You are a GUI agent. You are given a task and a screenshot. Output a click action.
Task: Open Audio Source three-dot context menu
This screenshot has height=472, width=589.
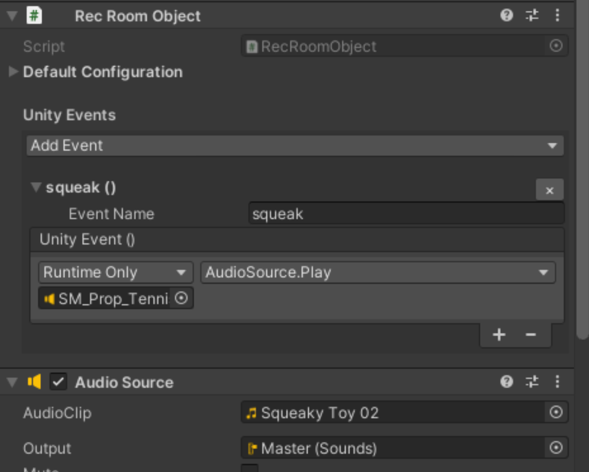pos(557,382)
